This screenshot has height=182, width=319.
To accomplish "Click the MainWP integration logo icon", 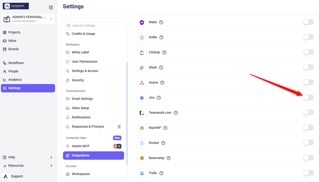I will tap(142, 128).
